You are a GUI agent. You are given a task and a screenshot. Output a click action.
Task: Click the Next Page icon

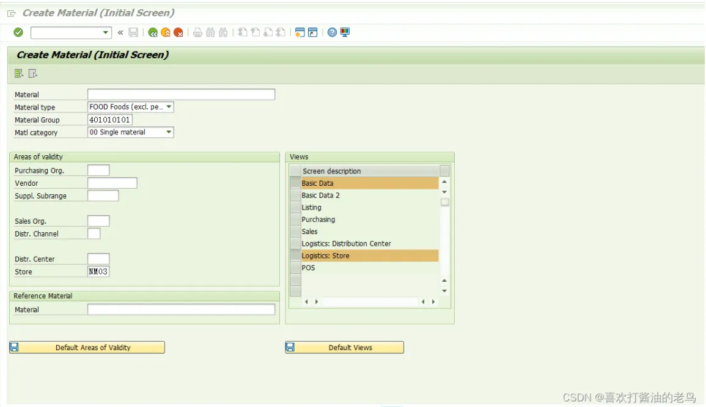coord(268,32)
